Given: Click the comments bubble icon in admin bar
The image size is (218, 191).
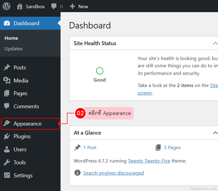Looking at the screenshot, I should point(54,6).
